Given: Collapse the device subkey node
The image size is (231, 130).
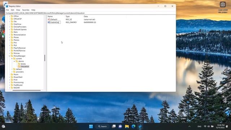Looking at the screenshot, I should click(x=14, y=61).
